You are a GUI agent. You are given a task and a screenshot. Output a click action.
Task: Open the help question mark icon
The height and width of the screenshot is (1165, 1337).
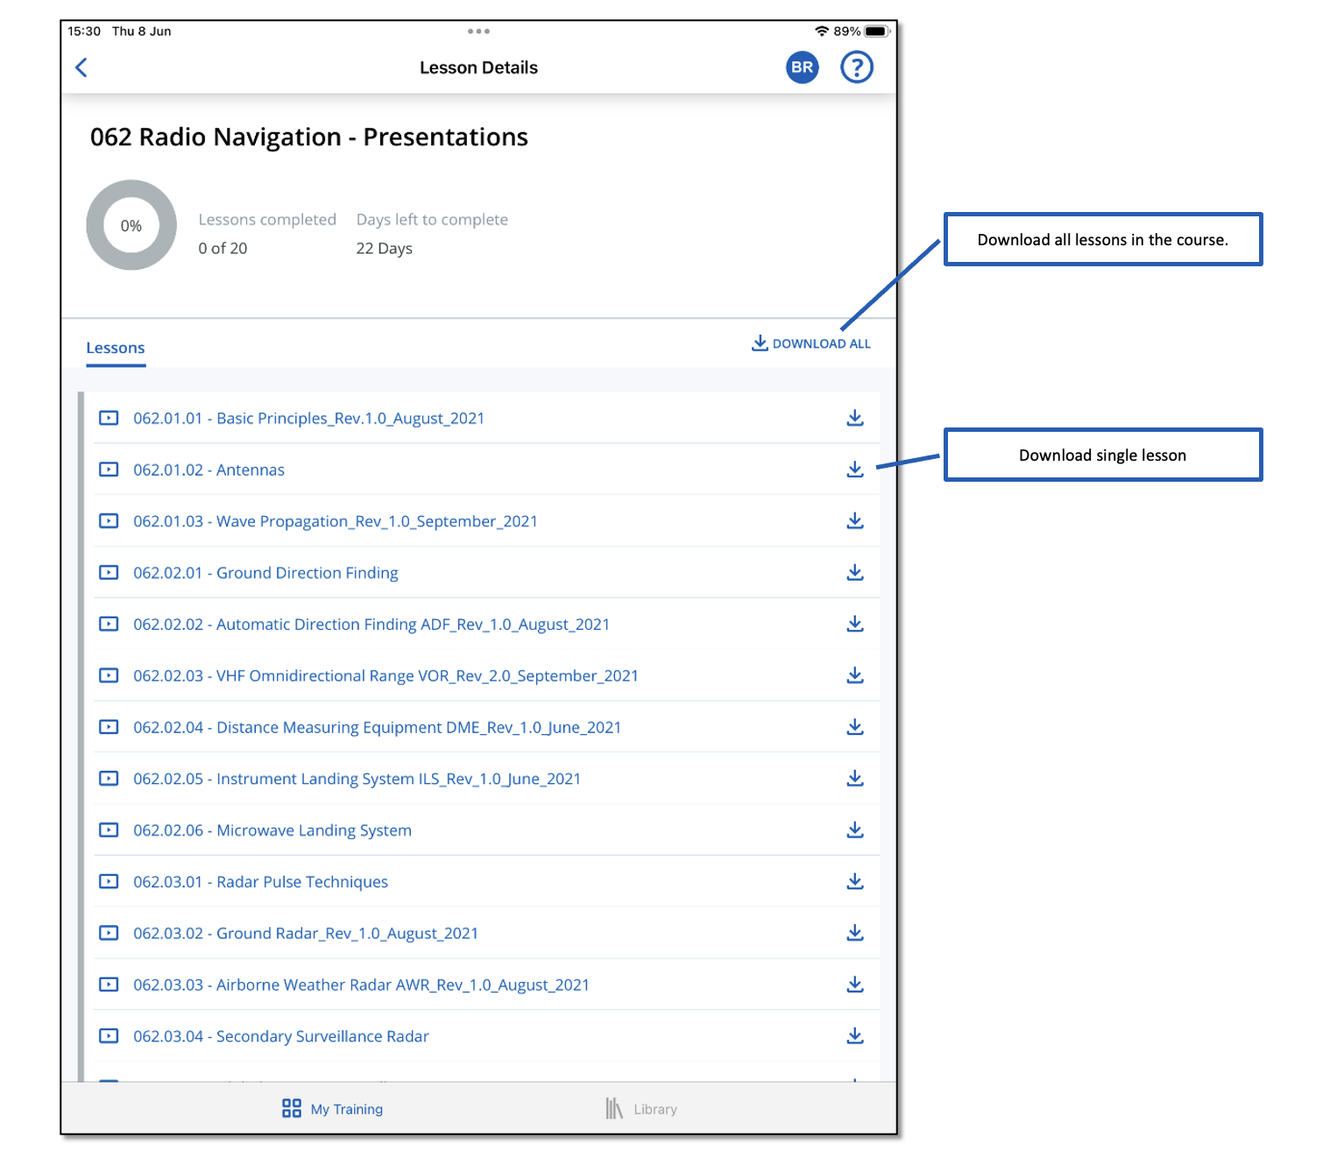[x=857, y=67]
